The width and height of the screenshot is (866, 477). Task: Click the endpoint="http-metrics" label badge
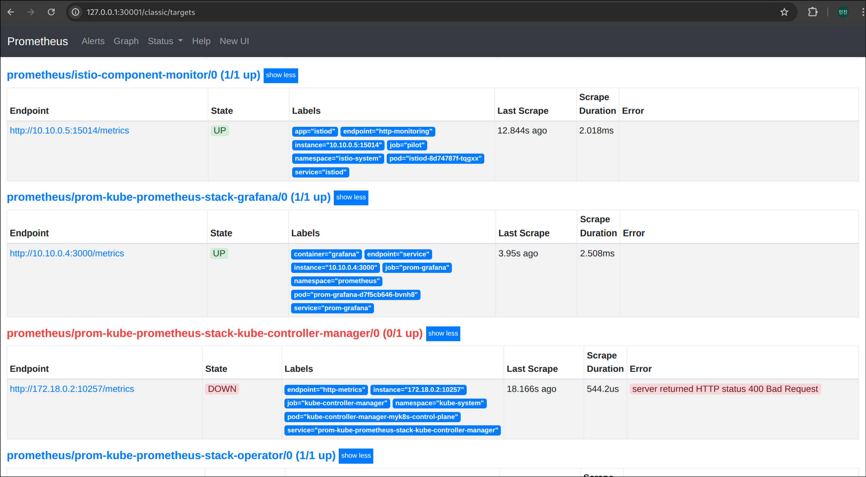(x=326, y=390)
